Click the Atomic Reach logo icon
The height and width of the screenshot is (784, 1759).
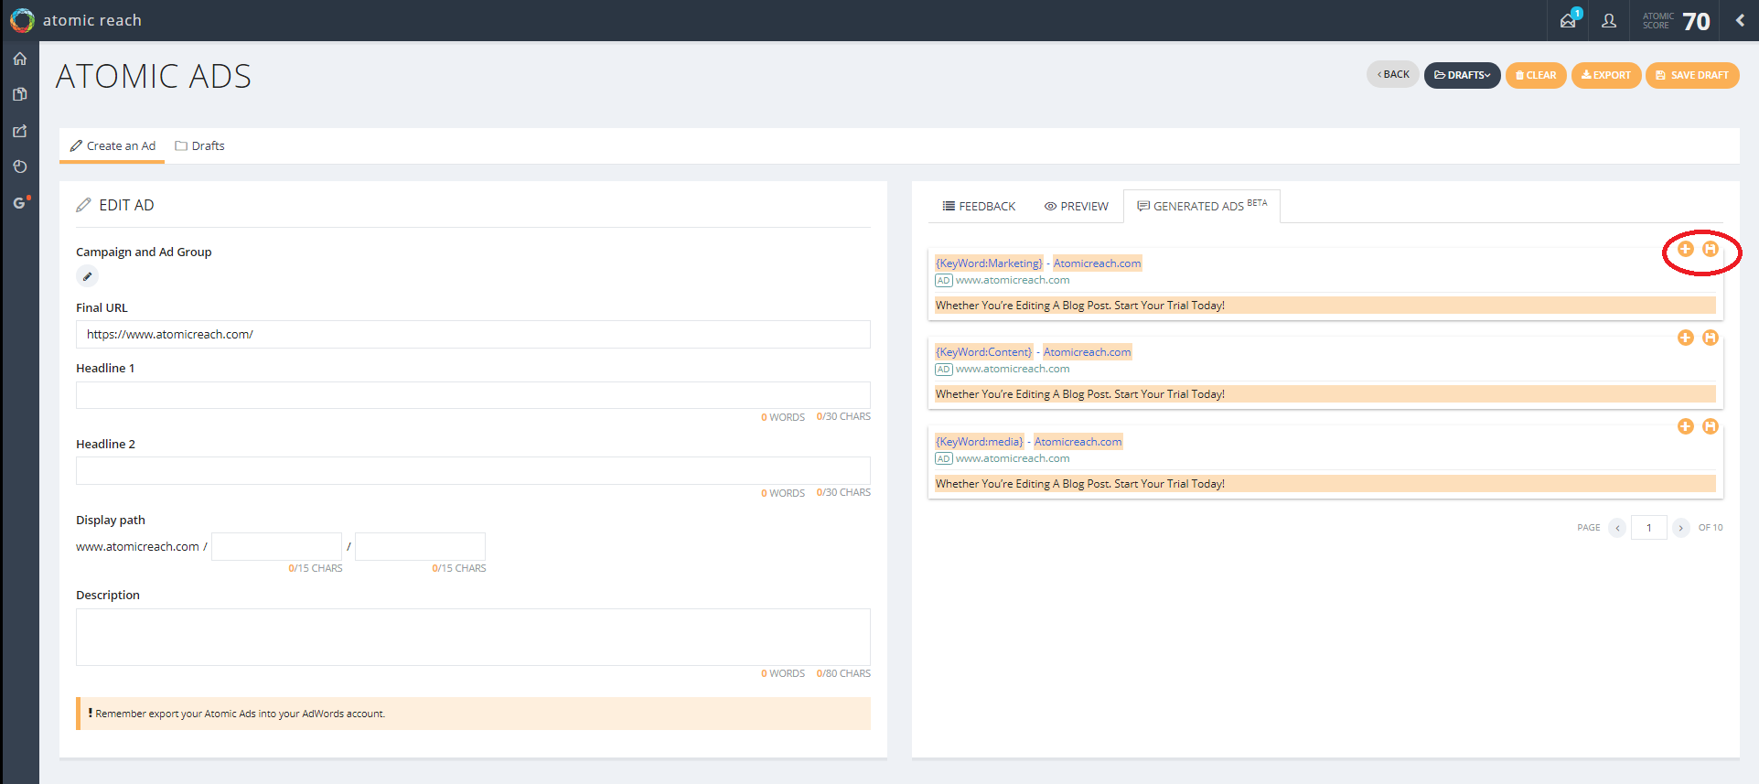coord(22,20)
